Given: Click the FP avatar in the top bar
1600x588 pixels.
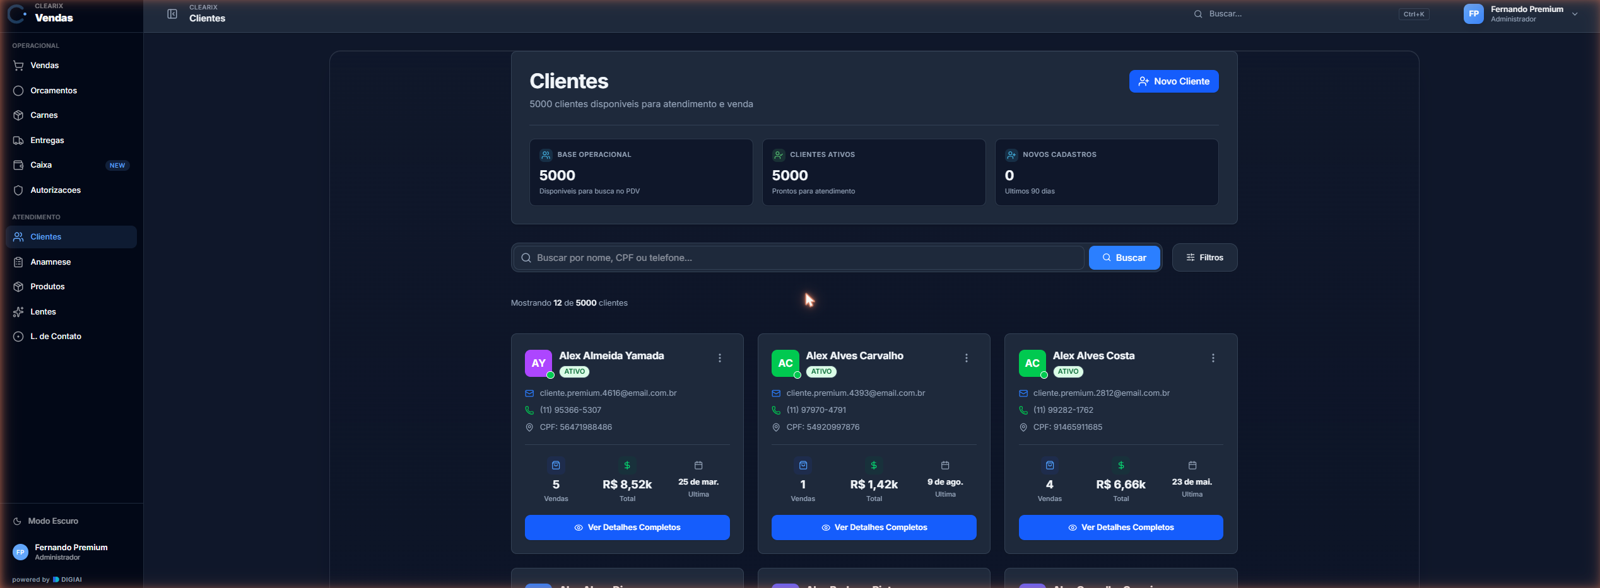Looking at the screenshot, I should [1473, 14].
